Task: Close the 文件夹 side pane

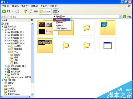Action: coord(32,20)
